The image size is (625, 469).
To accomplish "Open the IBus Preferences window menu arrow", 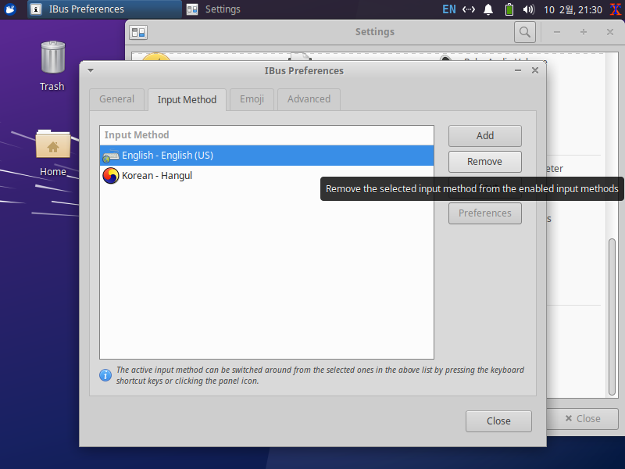I will 91,70.
